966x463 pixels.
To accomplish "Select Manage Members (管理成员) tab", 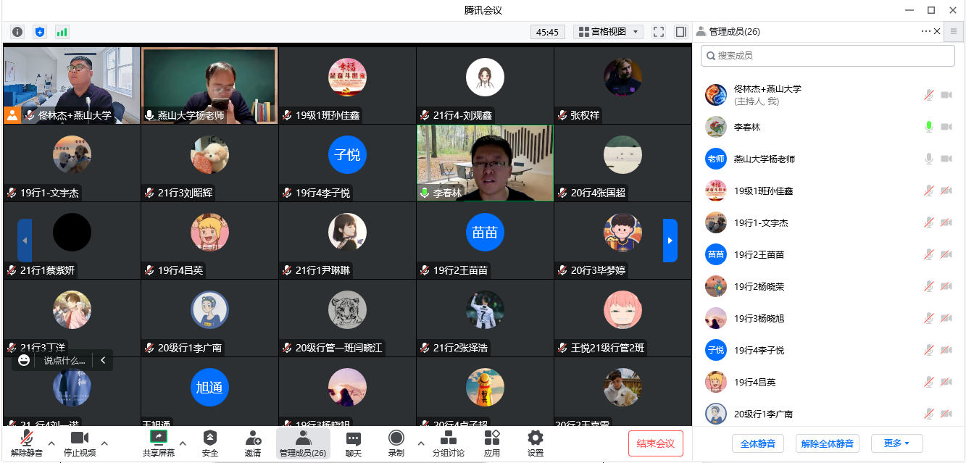I will 303,443.
